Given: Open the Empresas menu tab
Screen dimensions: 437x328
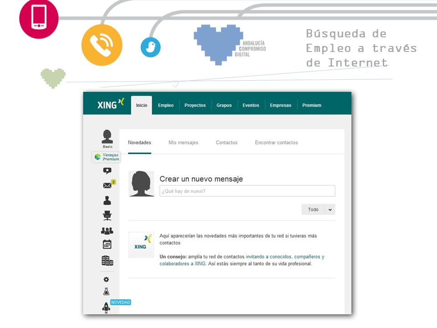Looking at the screenshot, I should tap(281, 105).
